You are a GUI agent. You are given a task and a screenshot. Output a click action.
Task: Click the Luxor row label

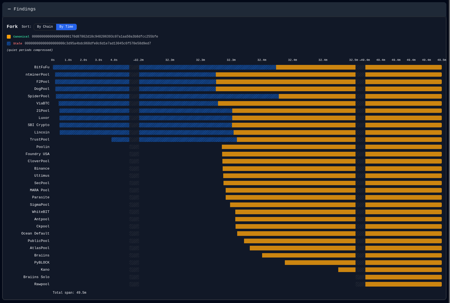(x=44, y=118)
